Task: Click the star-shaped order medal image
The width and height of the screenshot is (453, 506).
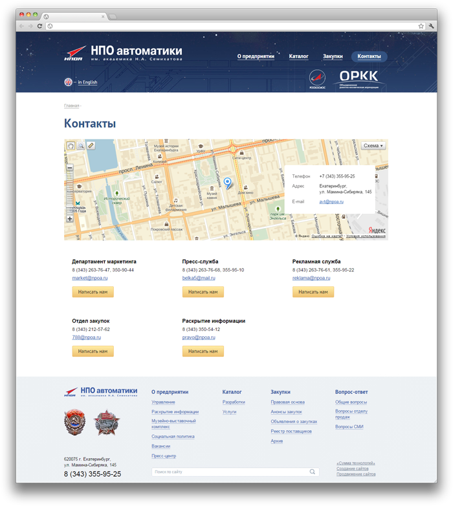Action: click(x=106, y=422)
